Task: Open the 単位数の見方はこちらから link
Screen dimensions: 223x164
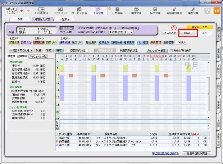Action: pyautogui.click(x=166, y=154)
